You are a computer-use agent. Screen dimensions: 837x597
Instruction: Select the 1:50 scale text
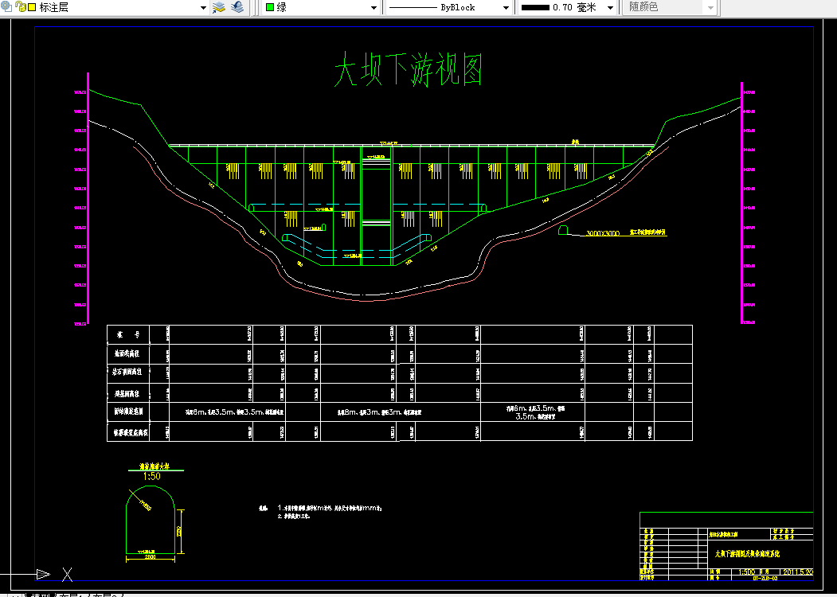coord(151,477)
